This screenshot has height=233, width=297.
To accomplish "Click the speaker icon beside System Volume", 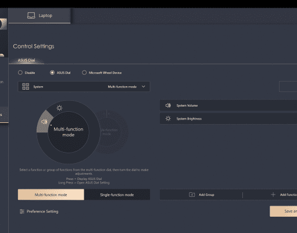I will pos(168,105).
